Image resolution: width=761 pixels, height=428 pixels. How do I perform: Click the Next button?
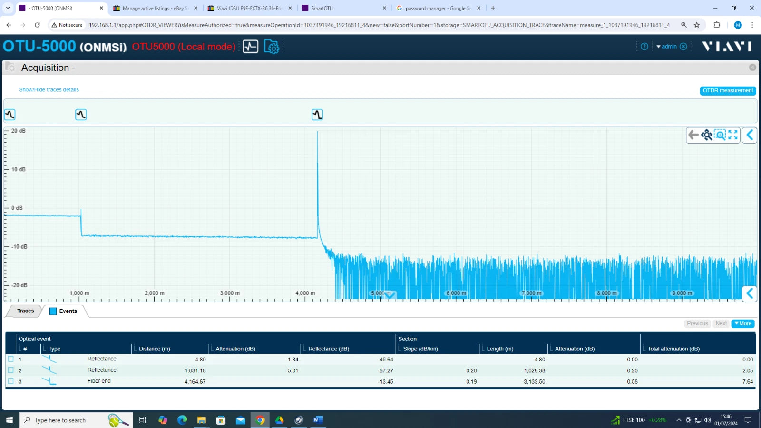click(x=721, y=323)
